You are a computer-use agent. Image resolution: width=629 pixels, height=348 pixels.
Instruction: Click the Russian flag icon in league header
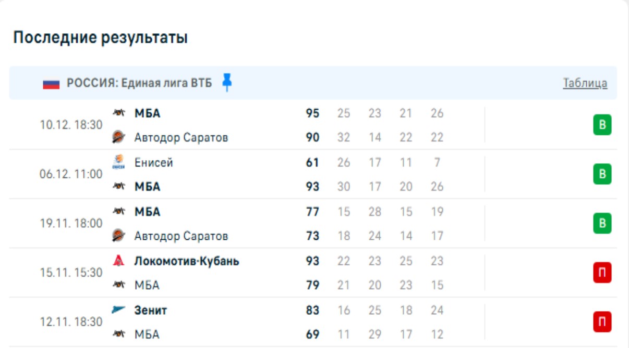click(x=51, y=84)
